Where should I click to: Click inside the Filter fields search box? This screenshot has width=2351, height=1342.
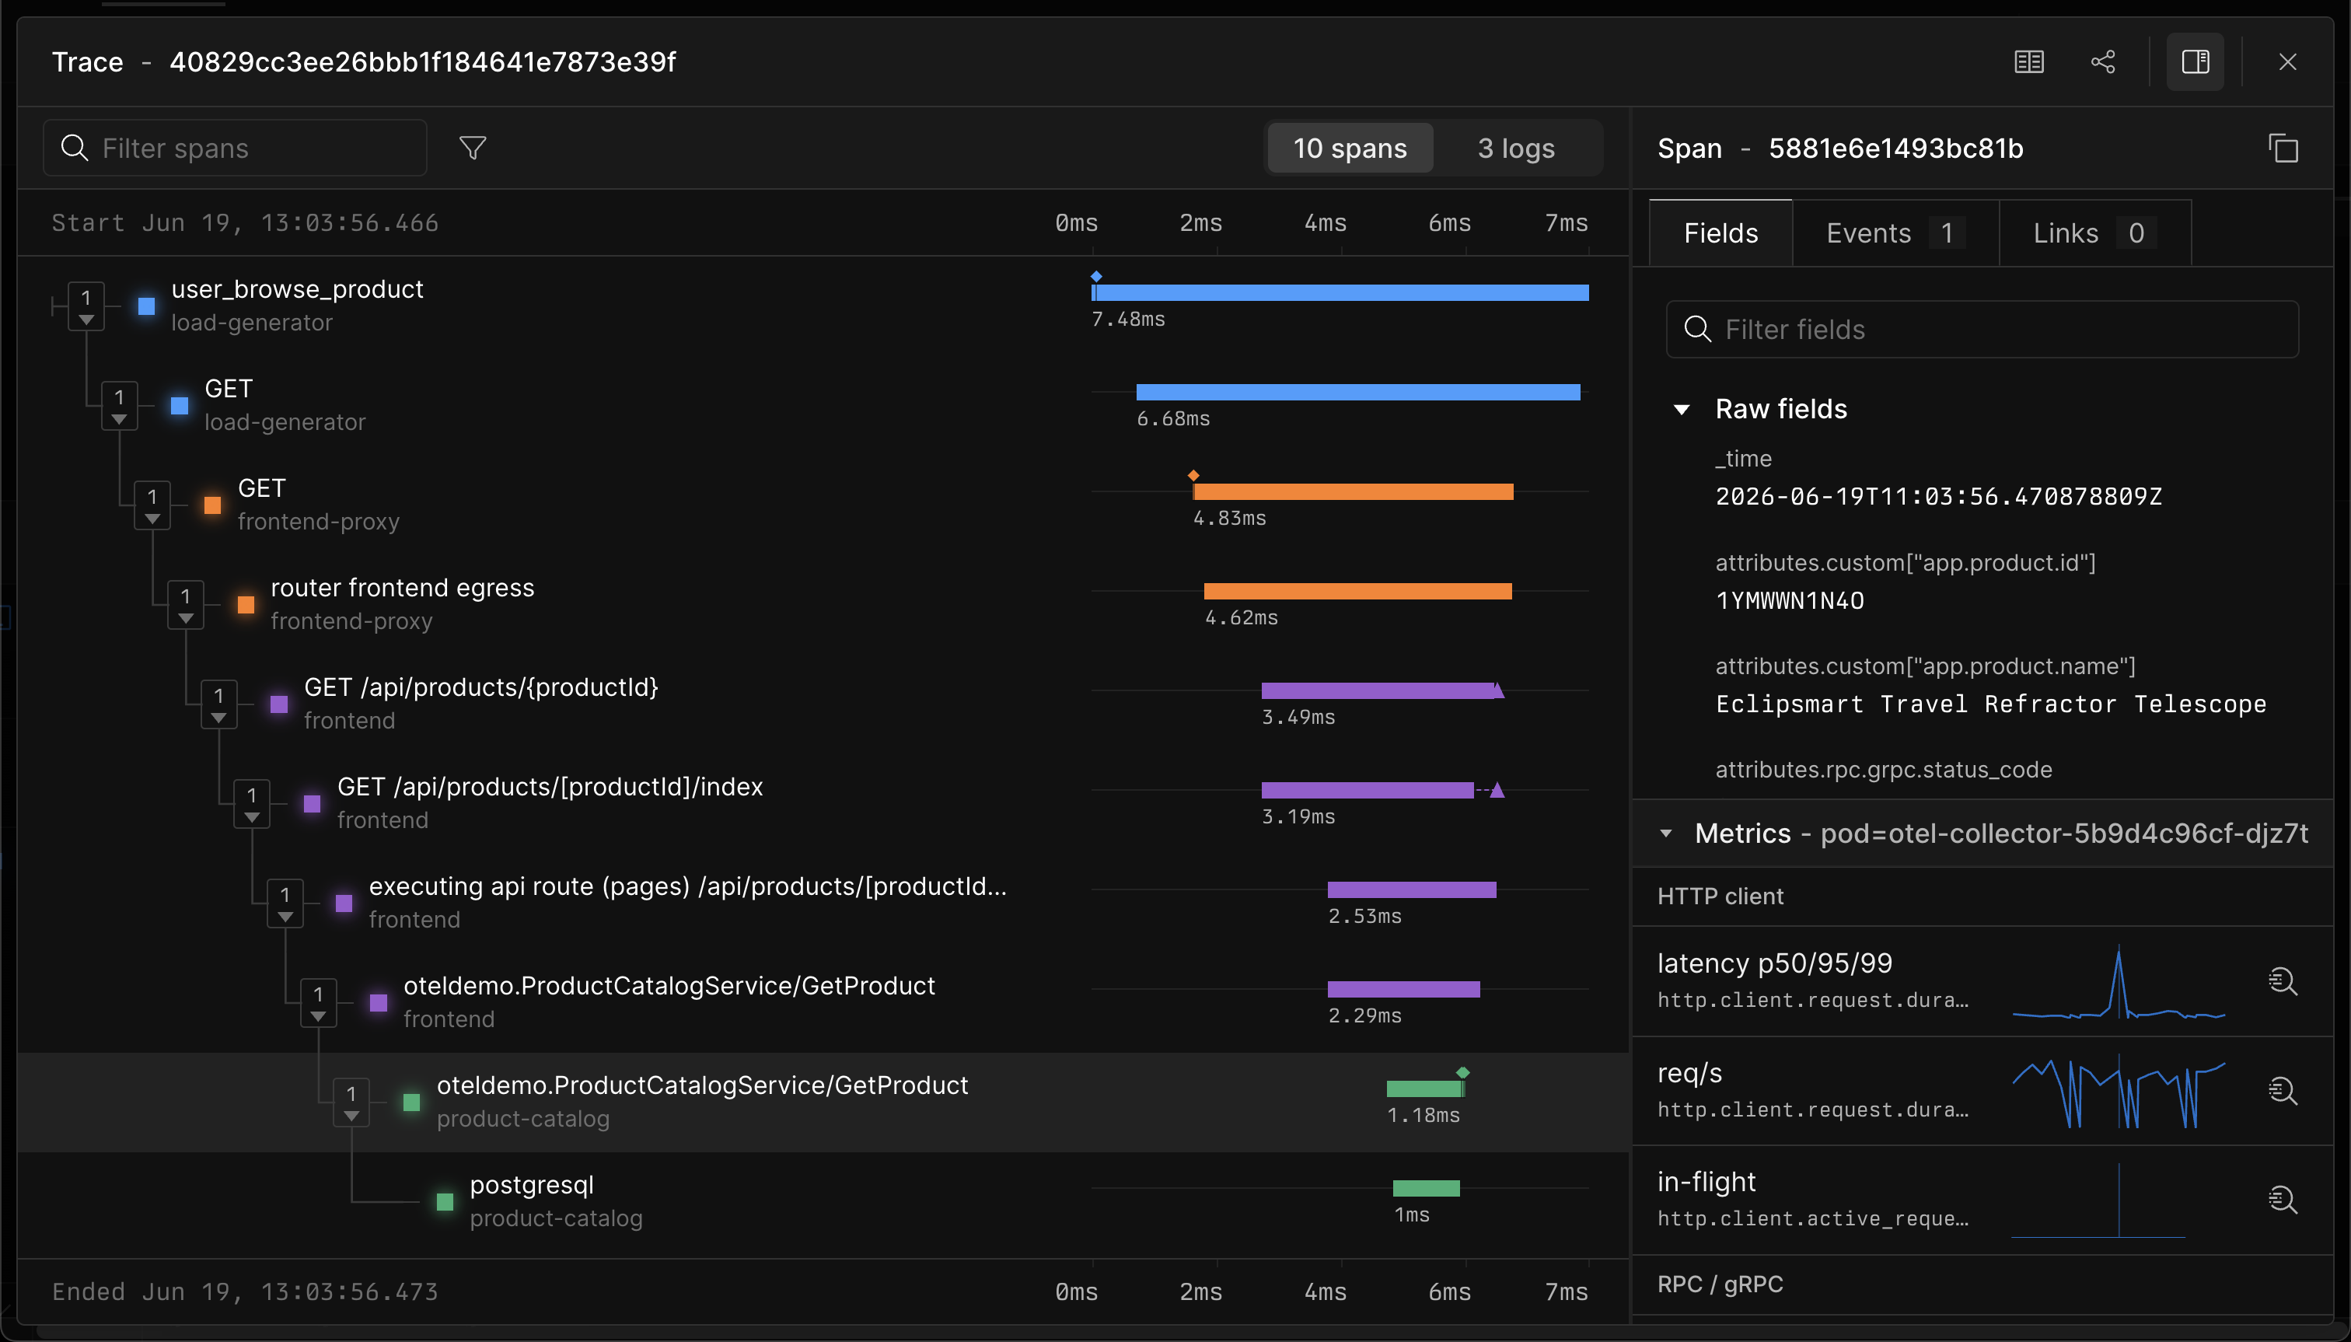click(x=1982, y=329)
